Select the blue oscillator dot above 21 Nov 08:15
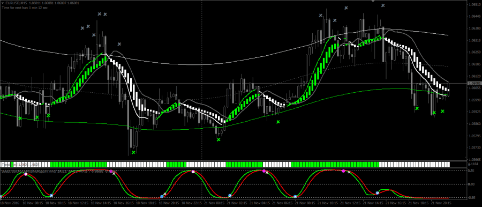This screenshot has height=207, width=482. [296, 196]
